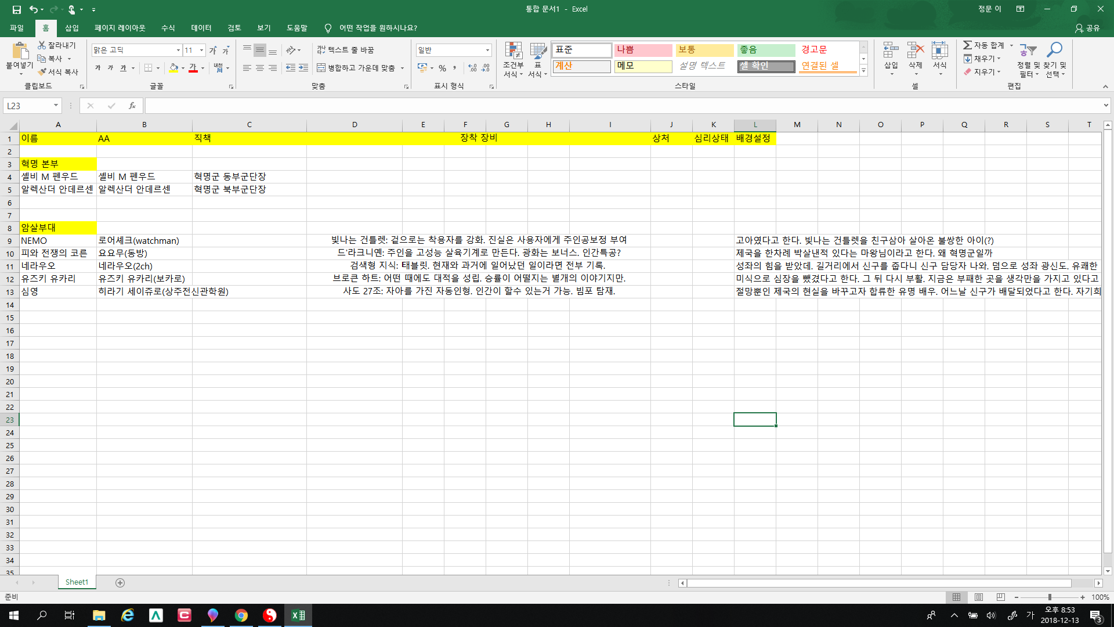1114x627 pixels.
Task: Open the 데이터 (Data) ribbon tab
Action: click(201, 28)
